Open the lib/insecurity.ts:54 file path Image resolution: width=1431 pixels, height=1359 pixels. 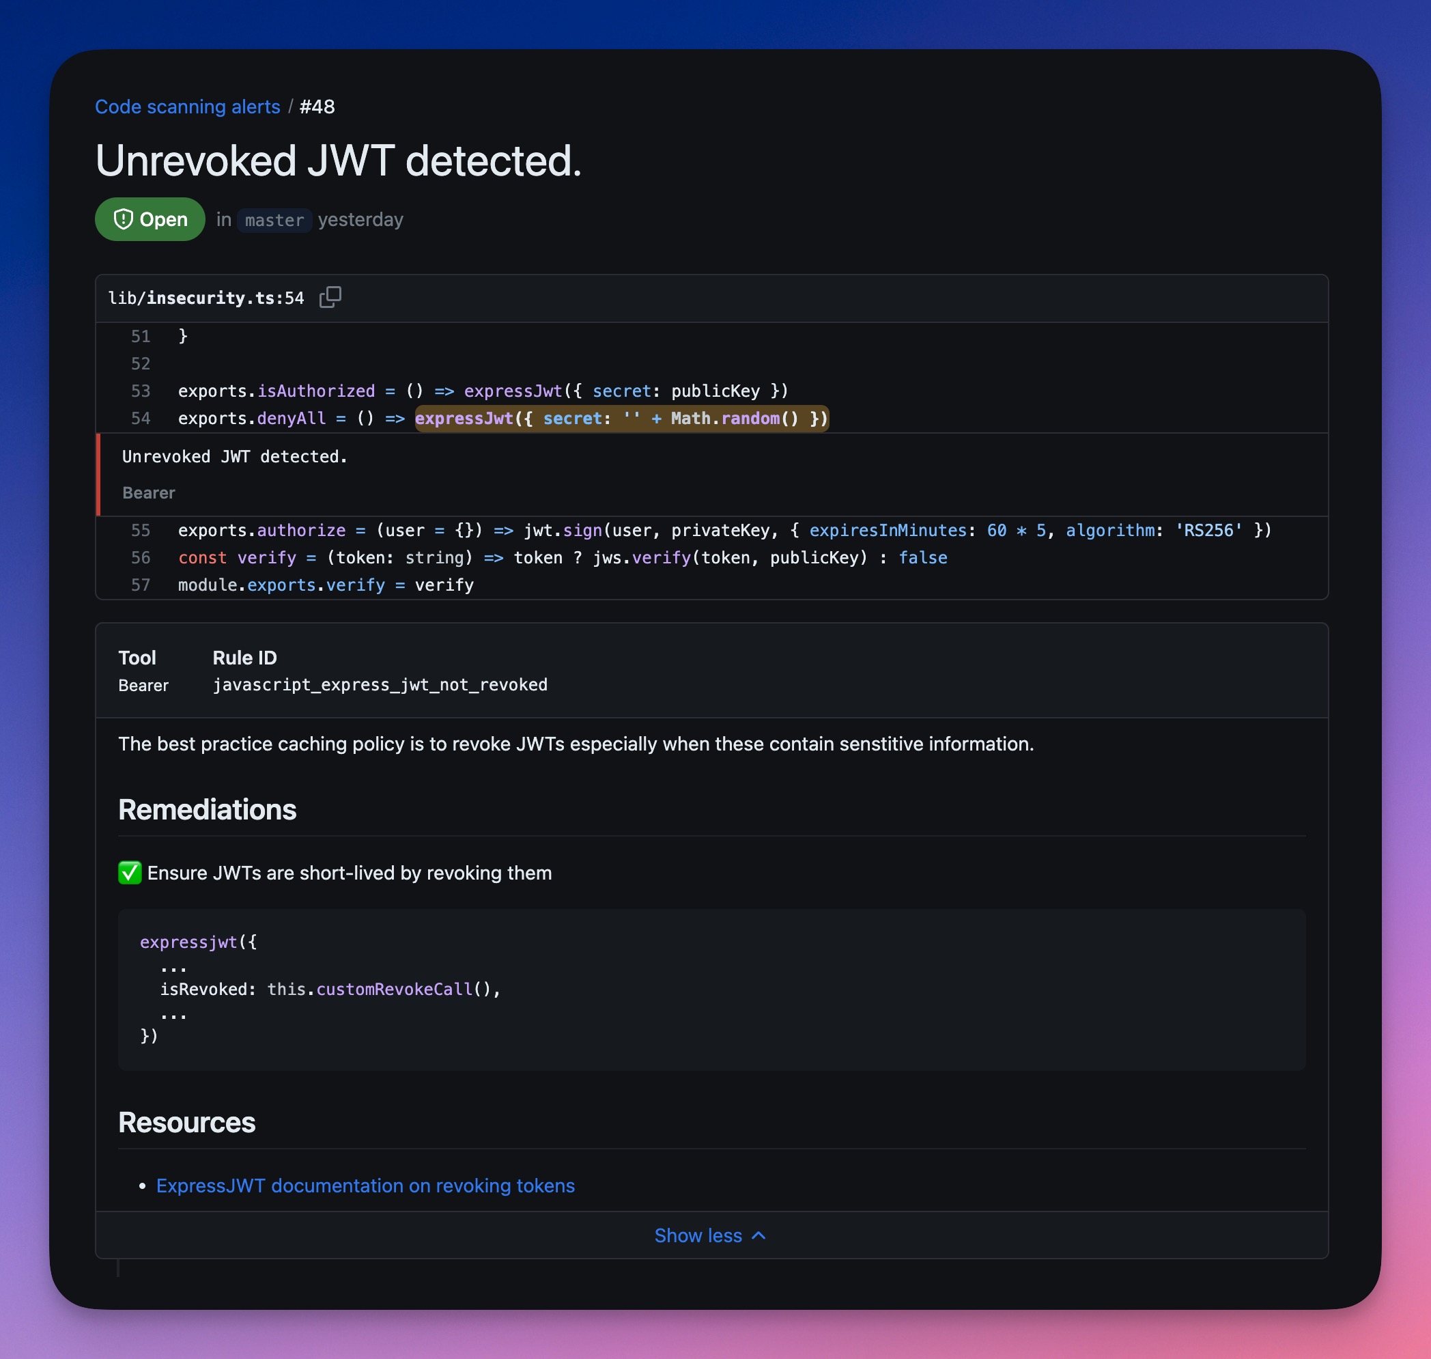tap(206, 298)
